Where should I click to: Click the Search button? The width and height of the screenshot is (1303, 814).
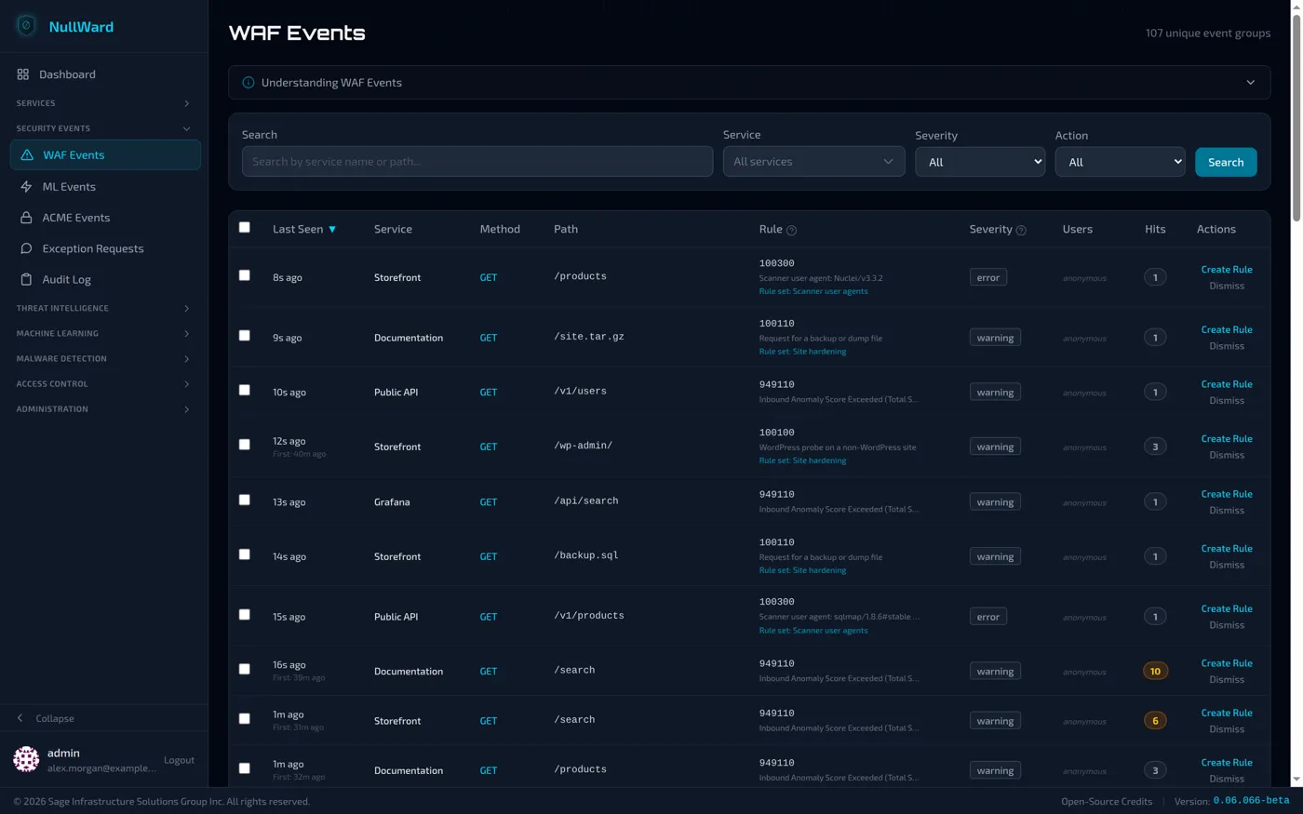1226,162
